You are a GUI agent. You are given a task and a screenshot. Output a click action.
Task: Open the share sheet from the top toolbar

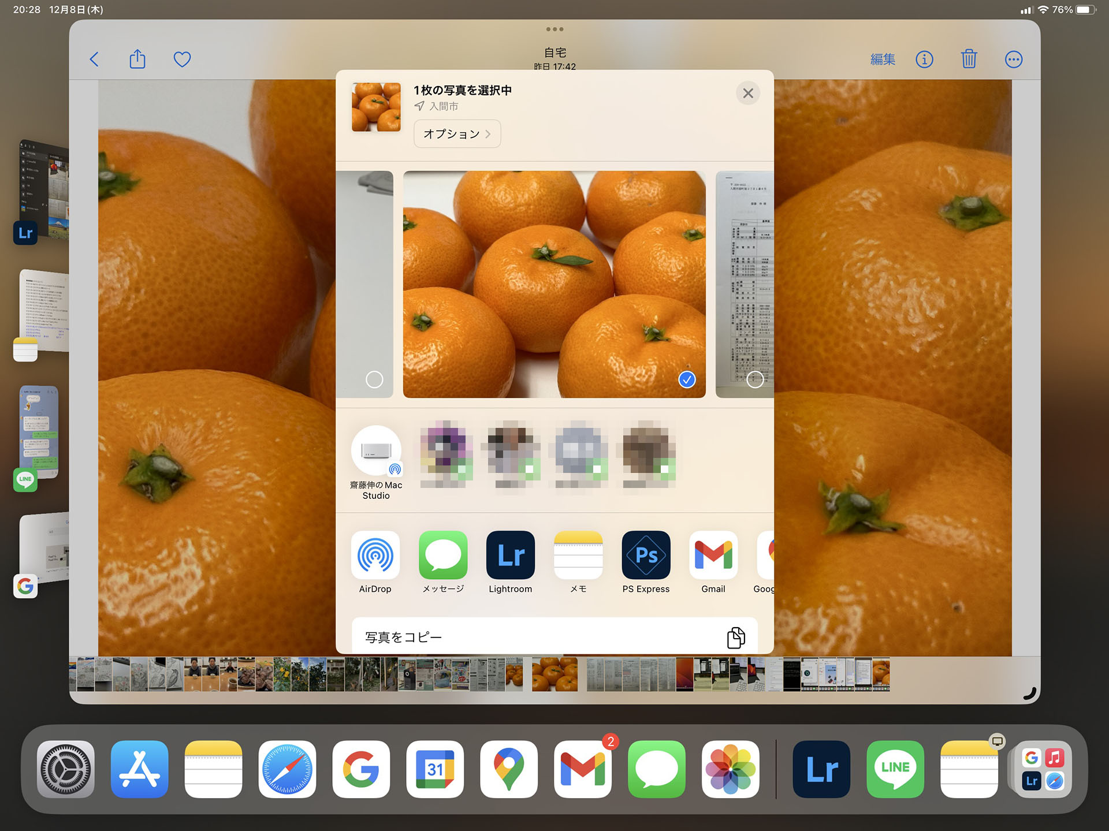137,58
